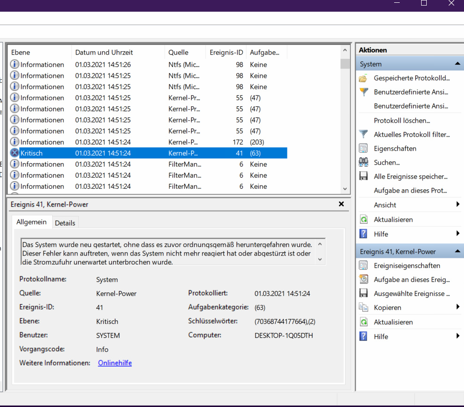Click the Aktuelles Protokoll filtern funnel icon
The image size is (464, 407).
point(363,134)
